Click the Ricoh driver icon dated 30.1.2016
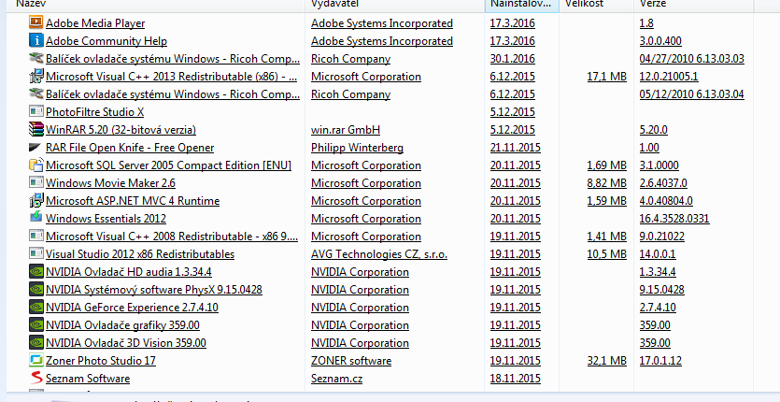This screenshot has height=402, width=780. [36, 58]
